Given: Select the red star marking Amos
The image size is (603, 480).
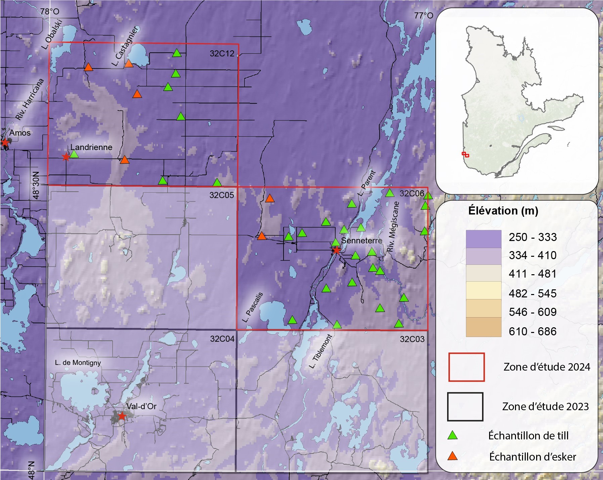Looking at the screenshot, I should pos(5,143).
